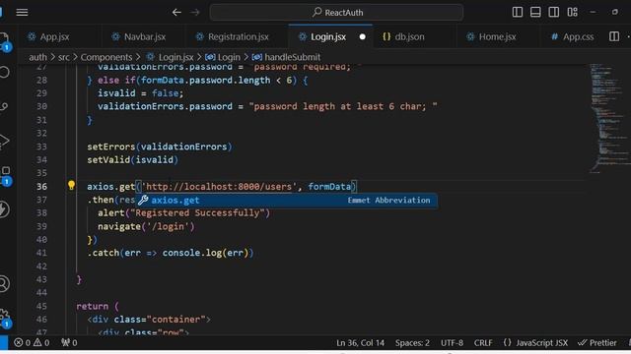
Task: Open the Login symbol breadcrumb
Action: pos(223,57)
